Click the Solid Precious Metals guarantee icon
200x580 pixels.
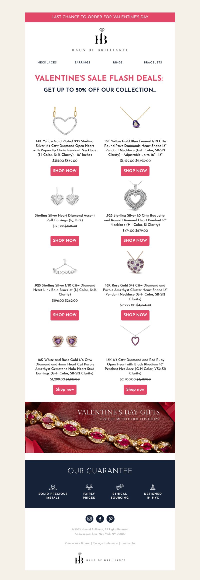(x=53, y=487)
